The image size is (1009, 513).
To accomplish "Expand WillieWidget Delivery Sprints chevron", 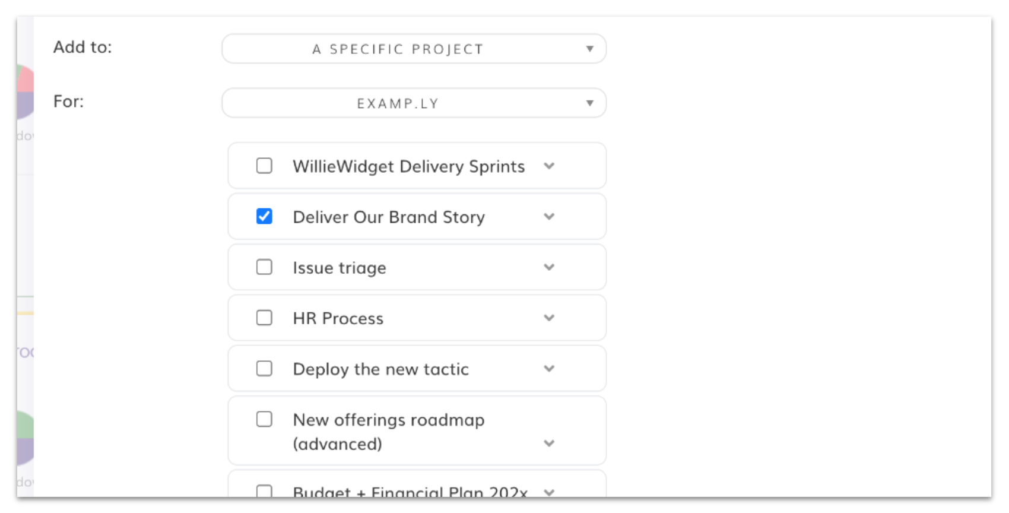I will click(549, 166).
